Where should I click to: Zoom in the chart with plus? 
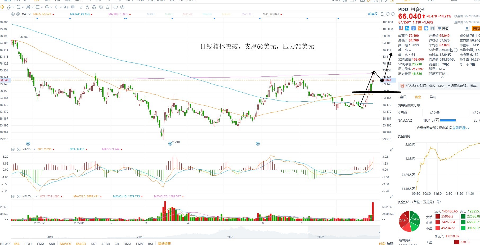pos(393,14)
